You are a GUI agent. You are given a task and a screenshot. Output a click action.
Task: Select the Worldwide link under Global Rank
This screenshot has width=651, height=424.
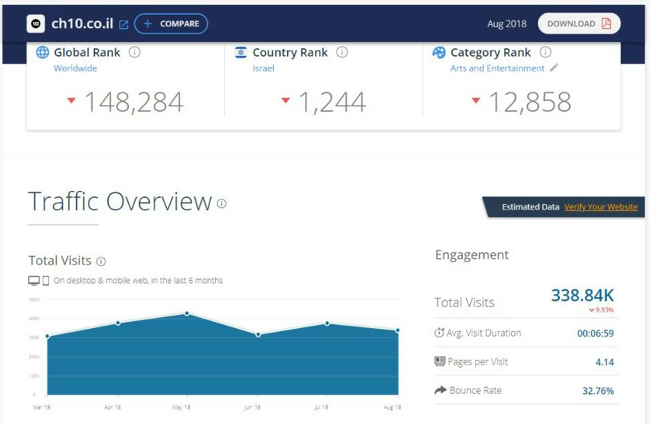tap(75, 68)
